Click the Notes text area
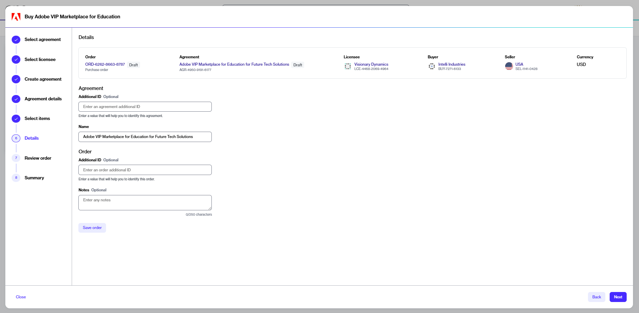 (x=145, y=203)
